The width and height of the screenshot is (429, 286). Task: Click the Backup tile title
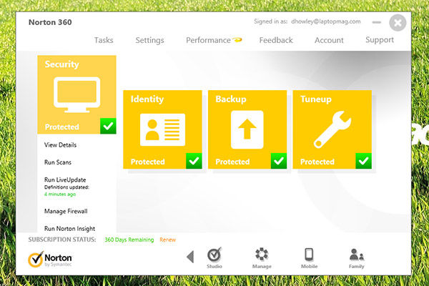[231, 99]
